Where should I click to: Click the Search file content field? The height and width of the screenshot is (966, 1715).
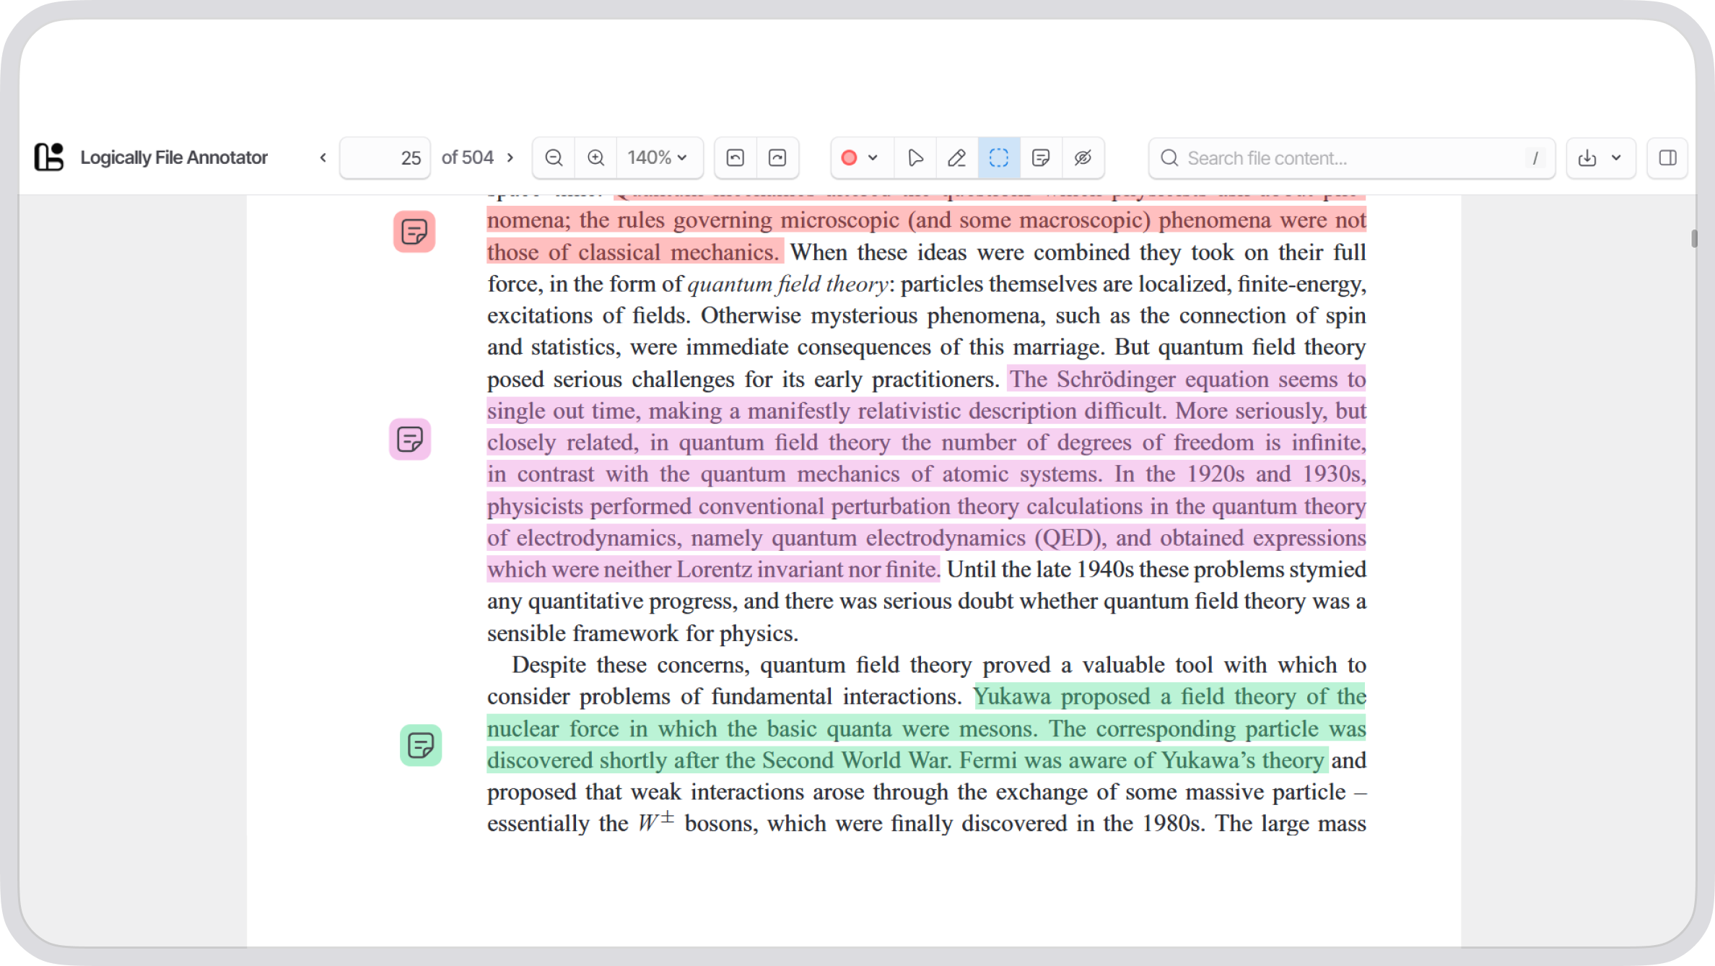[1351, 158]
